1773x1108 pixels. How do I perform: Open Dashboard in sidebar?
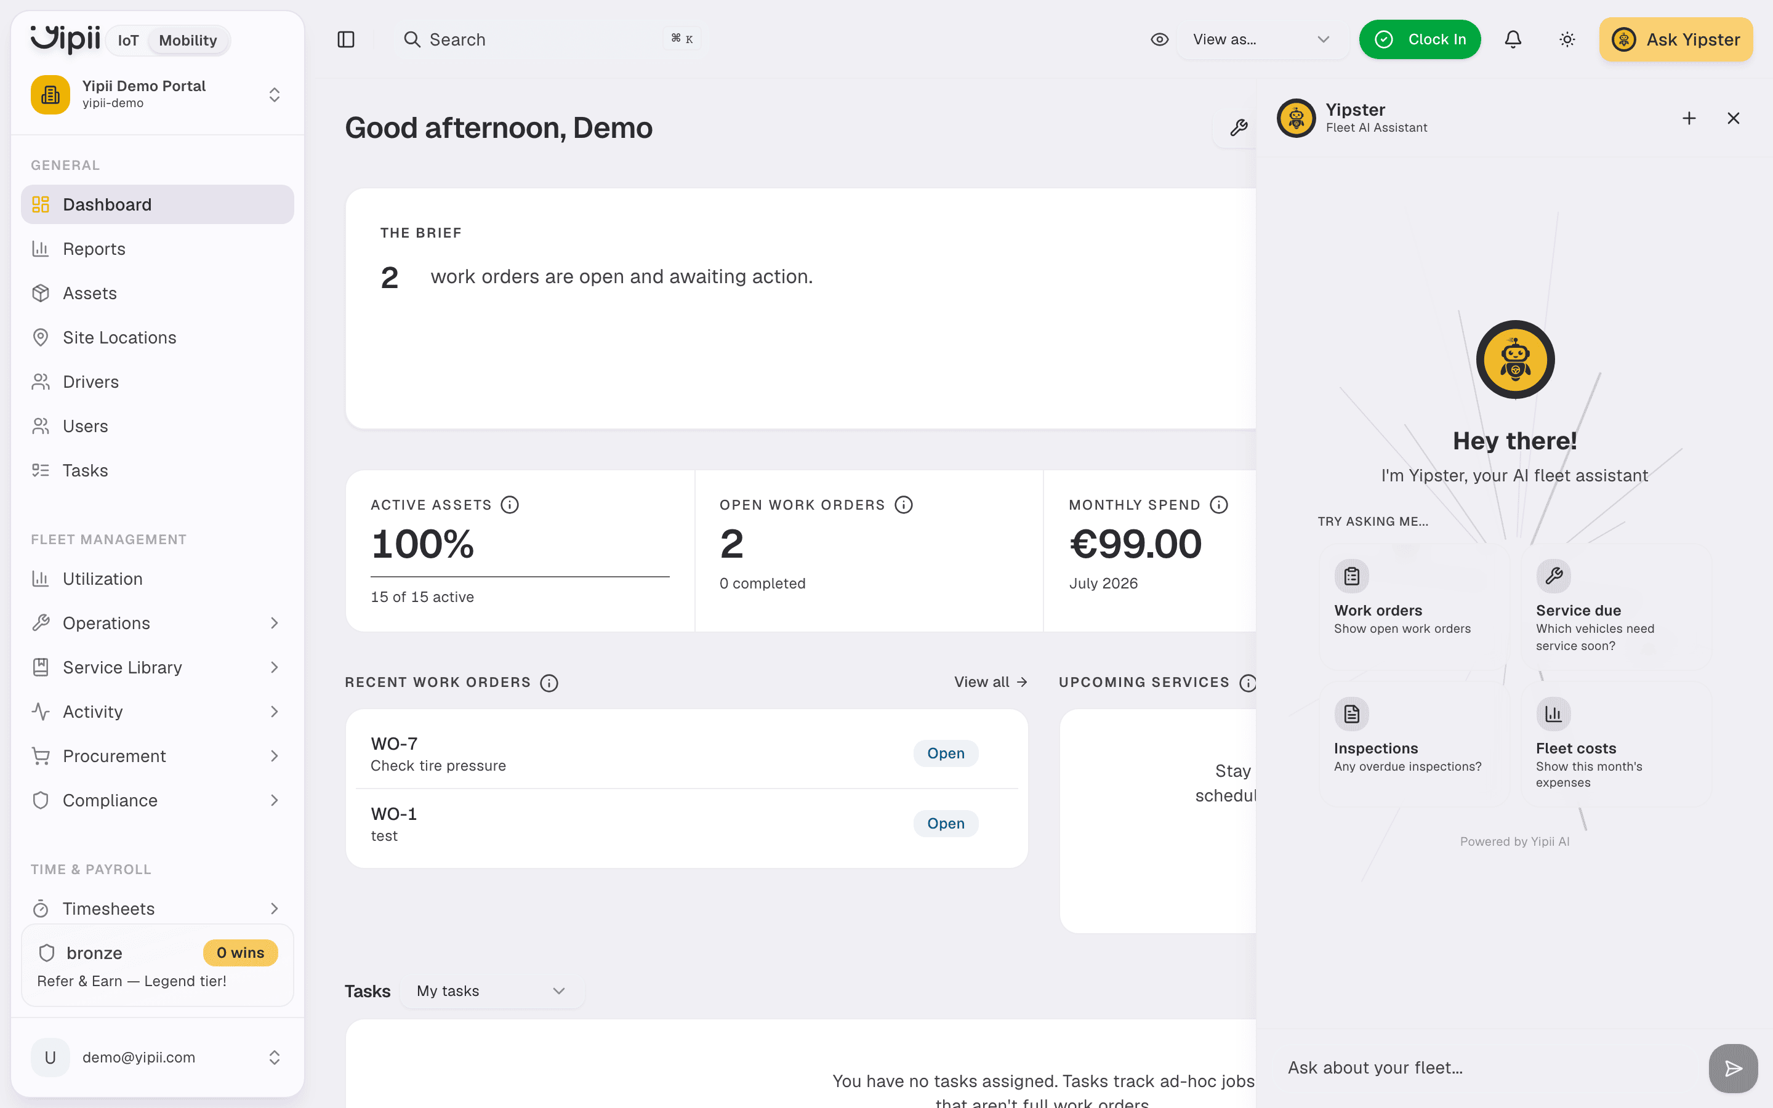157,204
